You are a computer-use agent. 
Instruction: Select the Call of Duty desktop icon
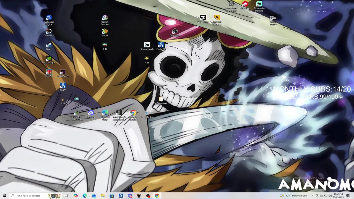pos(273,20)
